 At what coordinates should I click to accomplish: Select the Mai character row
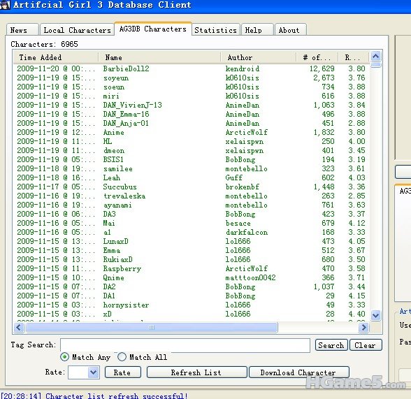click(x=192, y=223)
